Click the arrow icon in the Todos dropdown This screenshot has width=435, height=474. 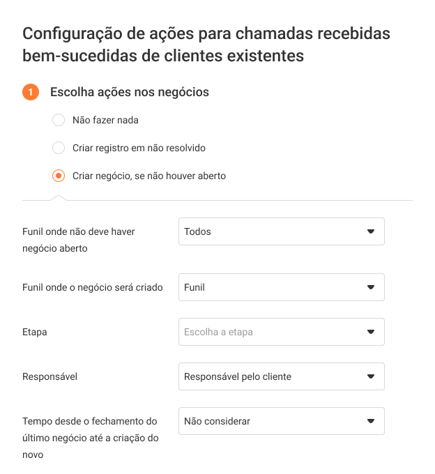pos(371,231)
